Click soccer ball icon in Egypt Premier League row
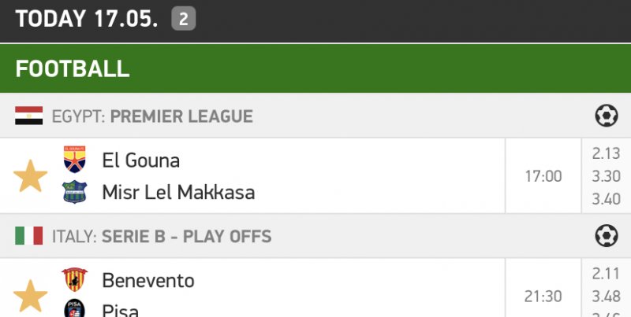The image size is (631, 317). pos(606,116)
